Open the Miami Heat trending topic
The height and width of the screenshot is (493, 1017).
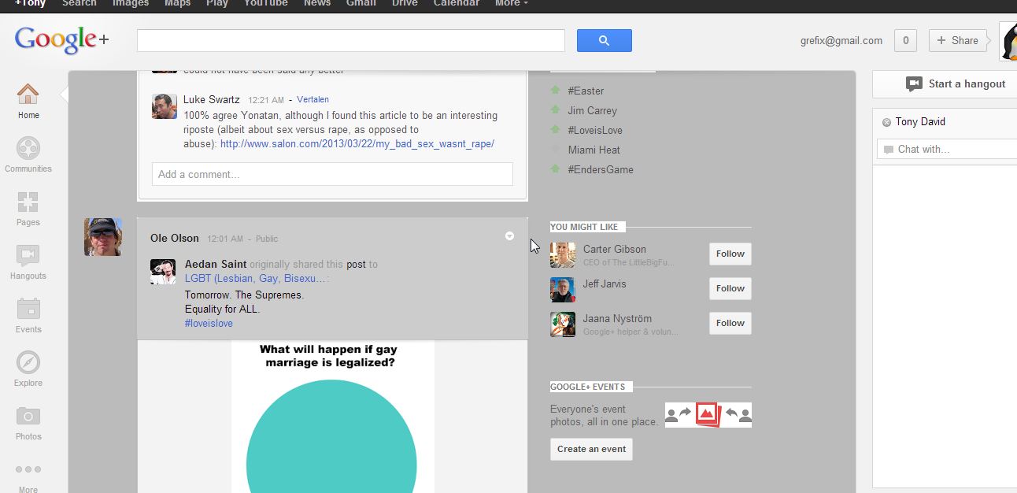(594, 150)
